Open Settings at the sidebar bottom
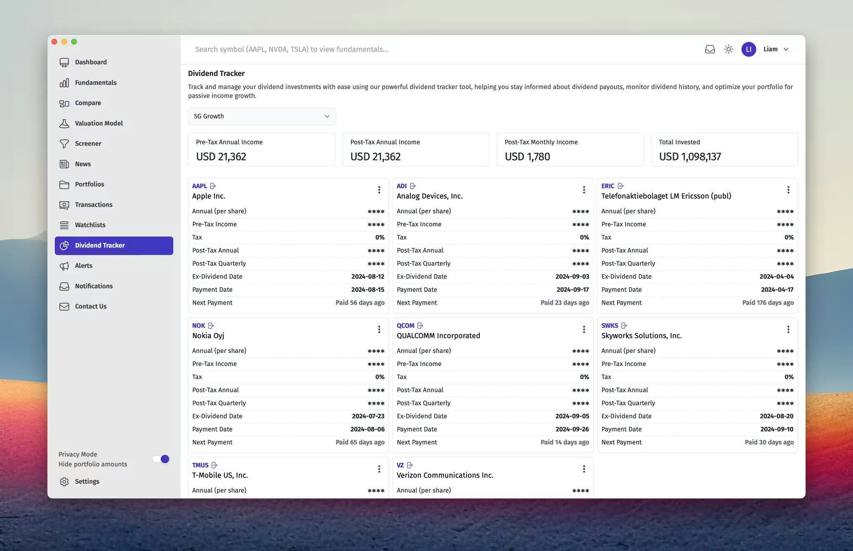 [114, 482]
